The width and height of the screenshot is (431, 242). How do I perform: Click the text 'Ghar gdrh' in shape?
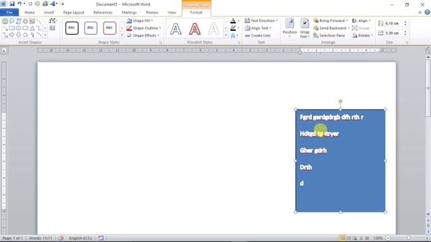coord(313,151)
